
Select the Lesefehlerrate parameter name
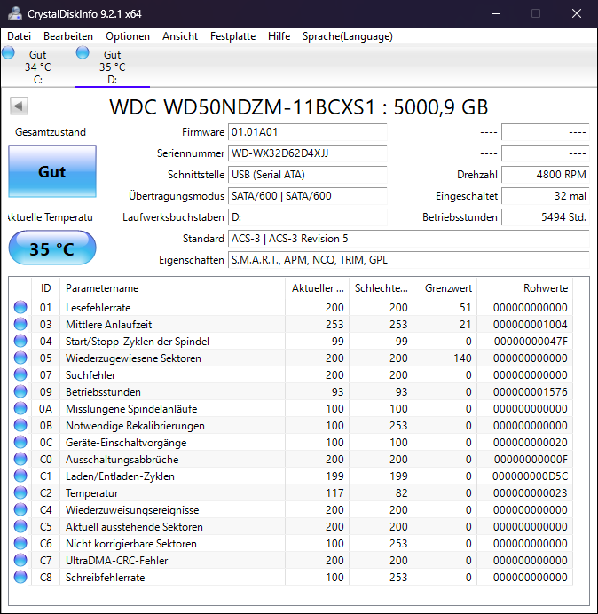98,308
